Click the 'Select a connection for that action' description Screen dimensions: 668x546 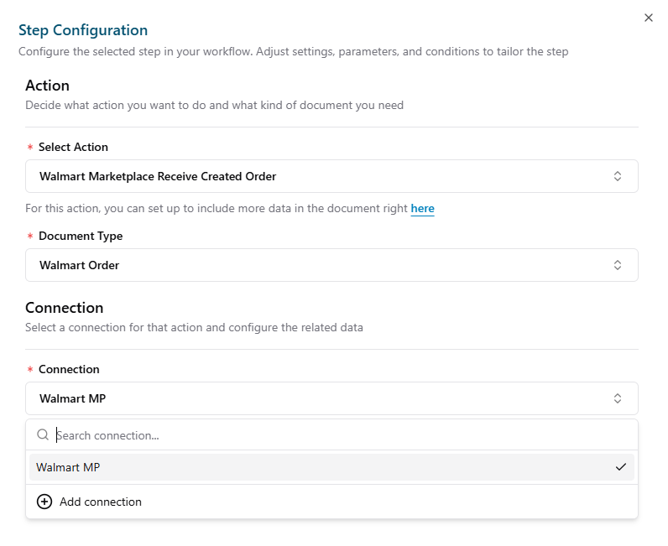(x=194, y=327)
